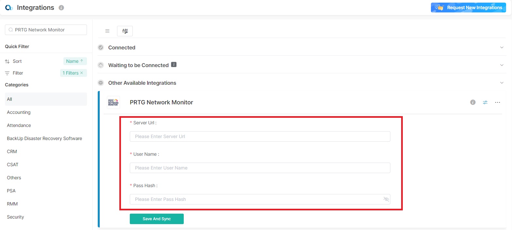Clear the 1 Filters chip

(81, 73)
